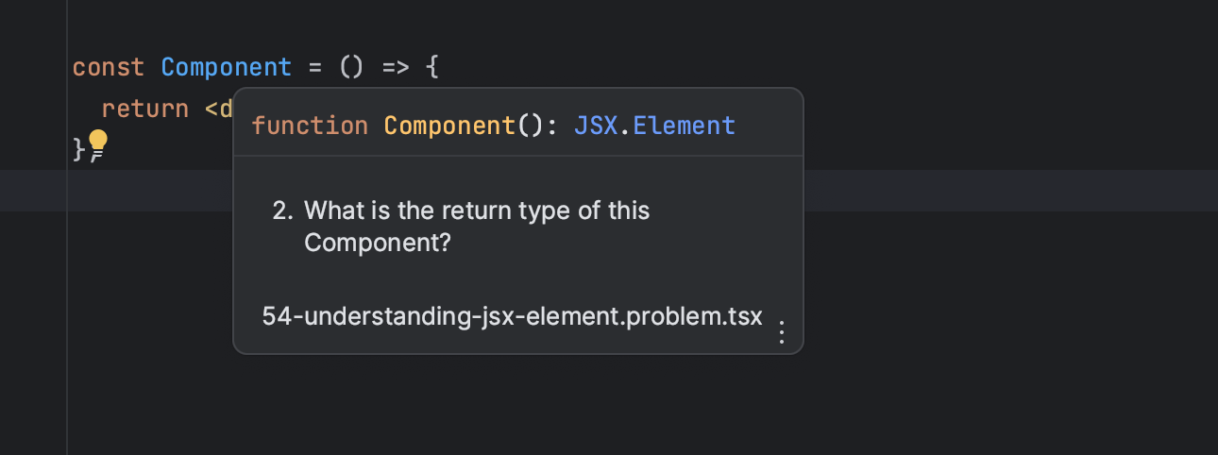This screenshot has width=1218, height=455.
Task: Click the opening curly brace on first line
Action: [x=432, y=68]
